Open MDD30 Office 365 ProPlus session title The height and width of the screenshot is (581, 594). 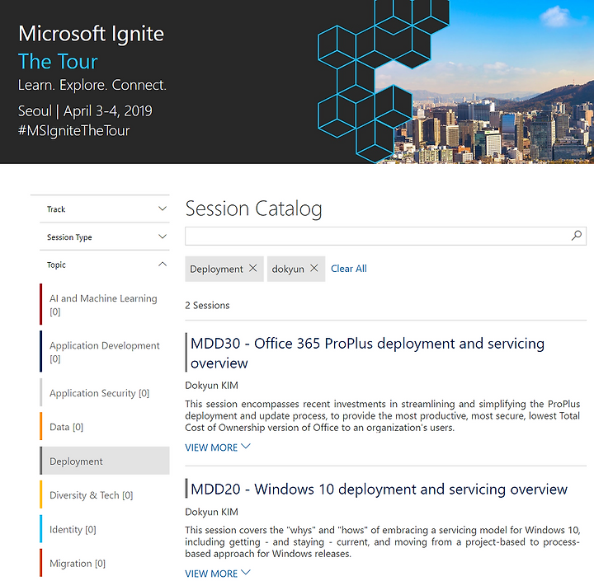click(x=367, y=353)
